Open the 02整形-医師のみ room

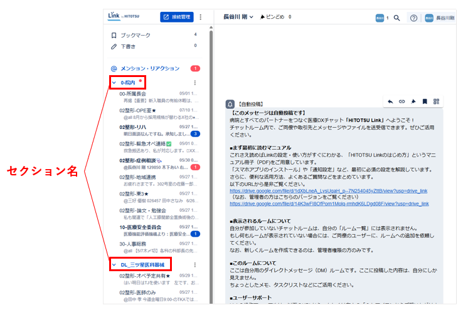[x=159, y=296]
